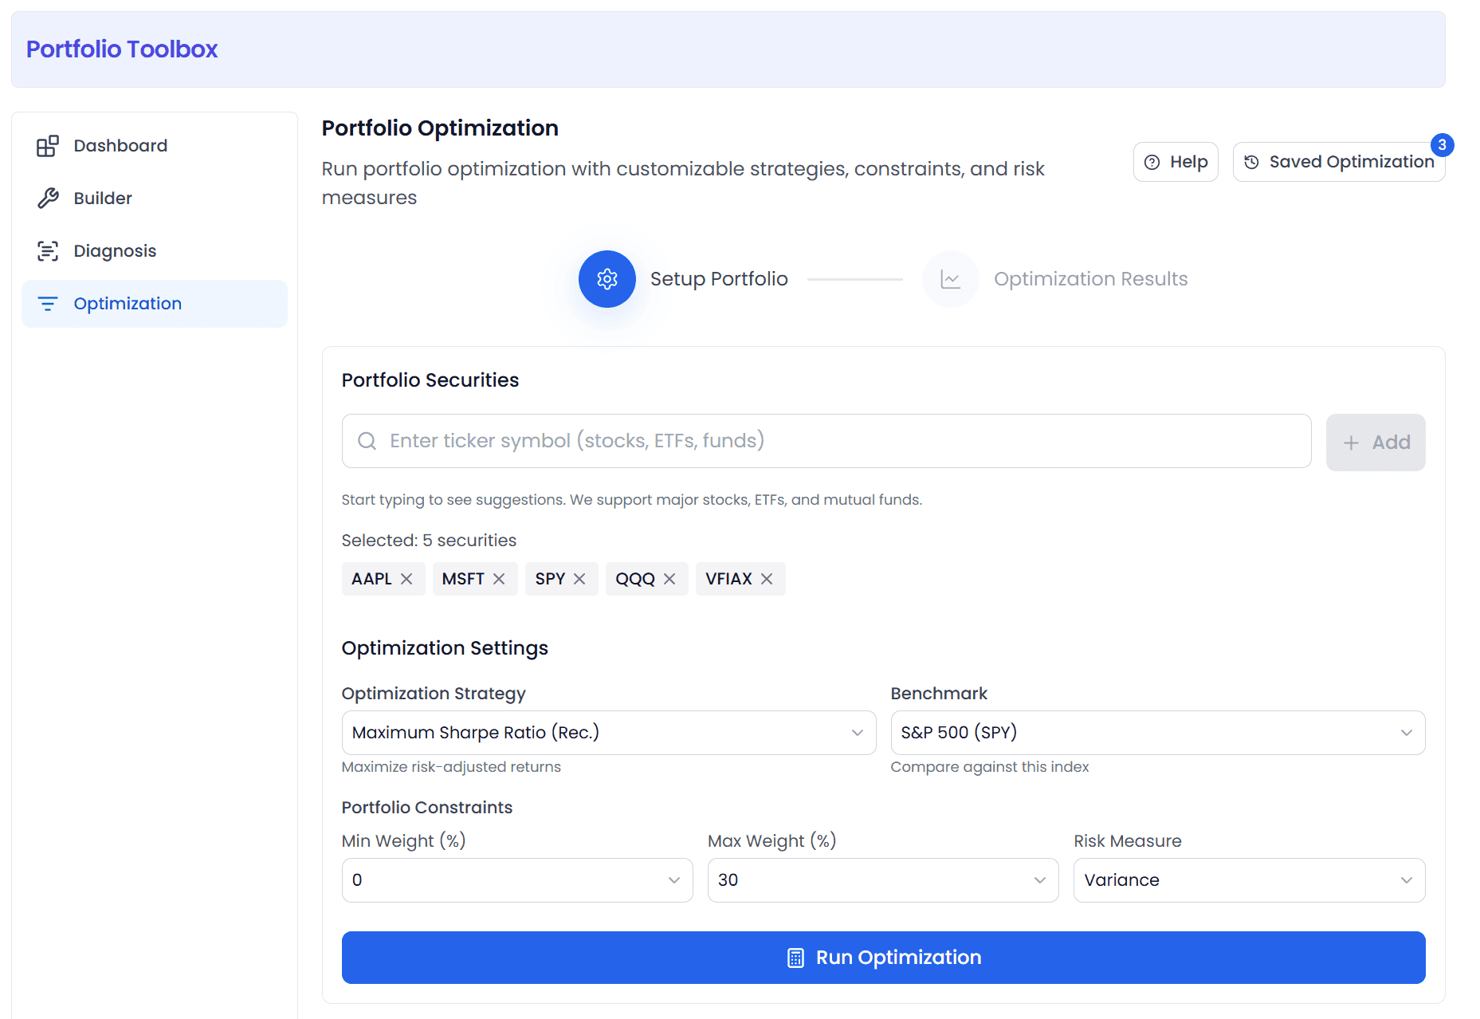This screenshot has height=1019, width=1480.
Task: Click the Add ticker button
Action: click(1376, 443)
